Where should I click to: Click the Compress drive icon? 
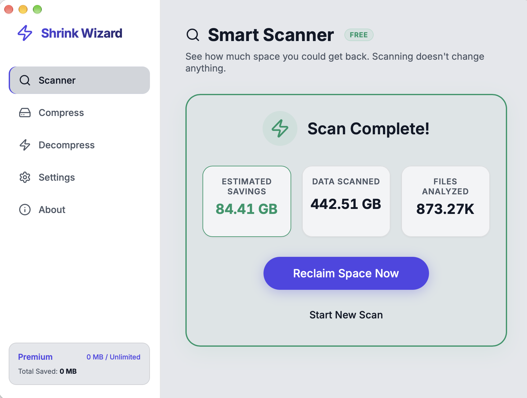(x=25, y=113)
